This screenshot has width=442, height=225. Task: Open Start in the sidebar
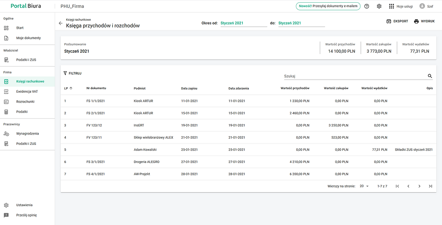28,28
